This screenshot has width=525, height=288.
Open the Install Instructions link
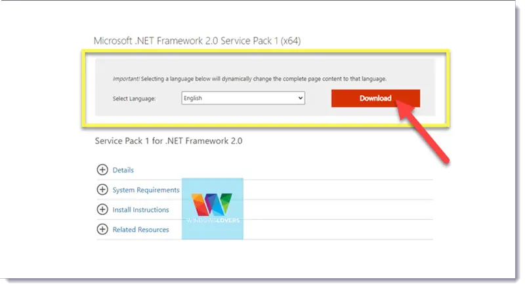pyautogui.click(x=140, y=210)
